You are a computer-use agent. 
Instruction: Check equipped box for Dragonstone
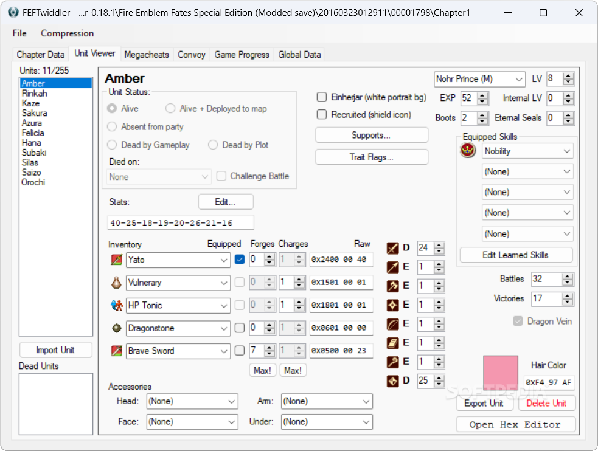[x=240, y=328]
